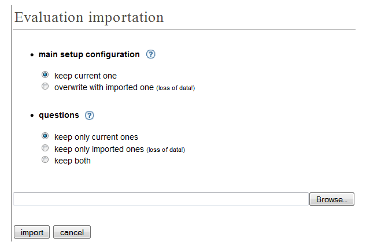392x249 pixels.
Task: Select the 'keep both' radio button
Action: tap(45, 159)
